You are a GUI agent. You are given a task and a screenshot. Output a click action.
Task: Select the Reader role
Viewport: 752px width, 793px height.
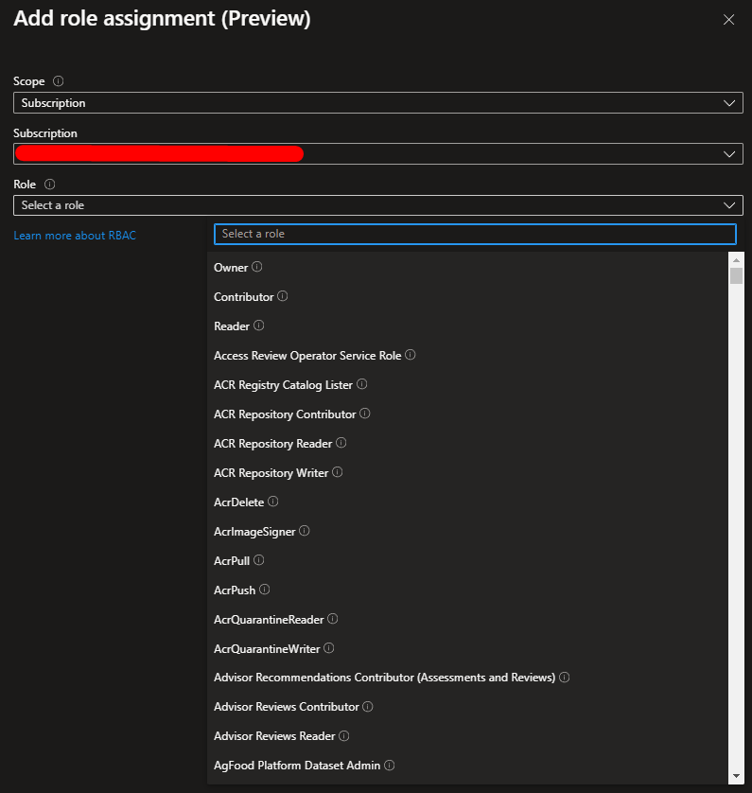pyautogui.click(x=232, y=326)
